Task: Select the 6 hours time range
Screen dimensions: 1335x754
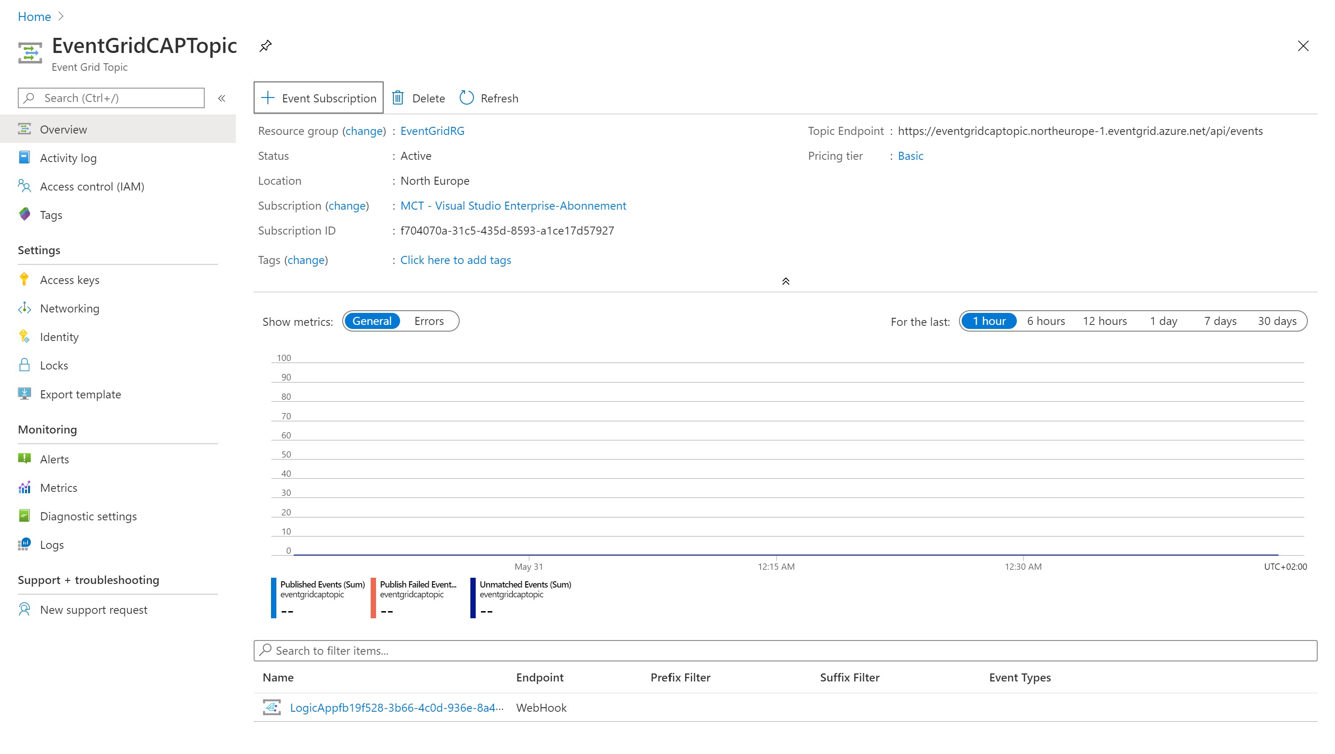Action: point(1046,321)
